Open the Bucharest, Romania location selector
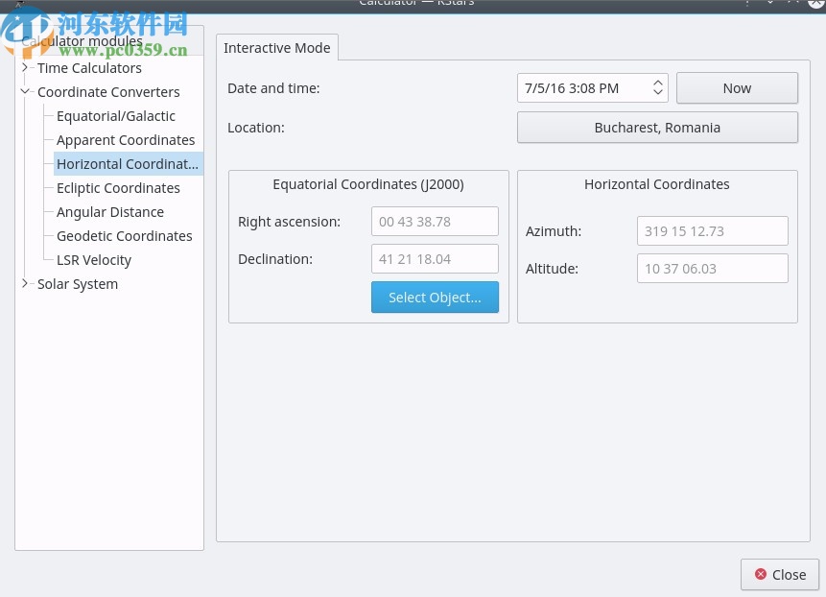826x597 pixels. 657,128
